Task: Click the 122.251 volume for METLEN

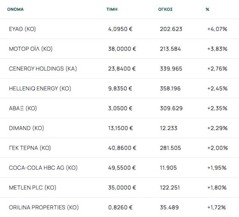Action: click(x=170, y=188)
